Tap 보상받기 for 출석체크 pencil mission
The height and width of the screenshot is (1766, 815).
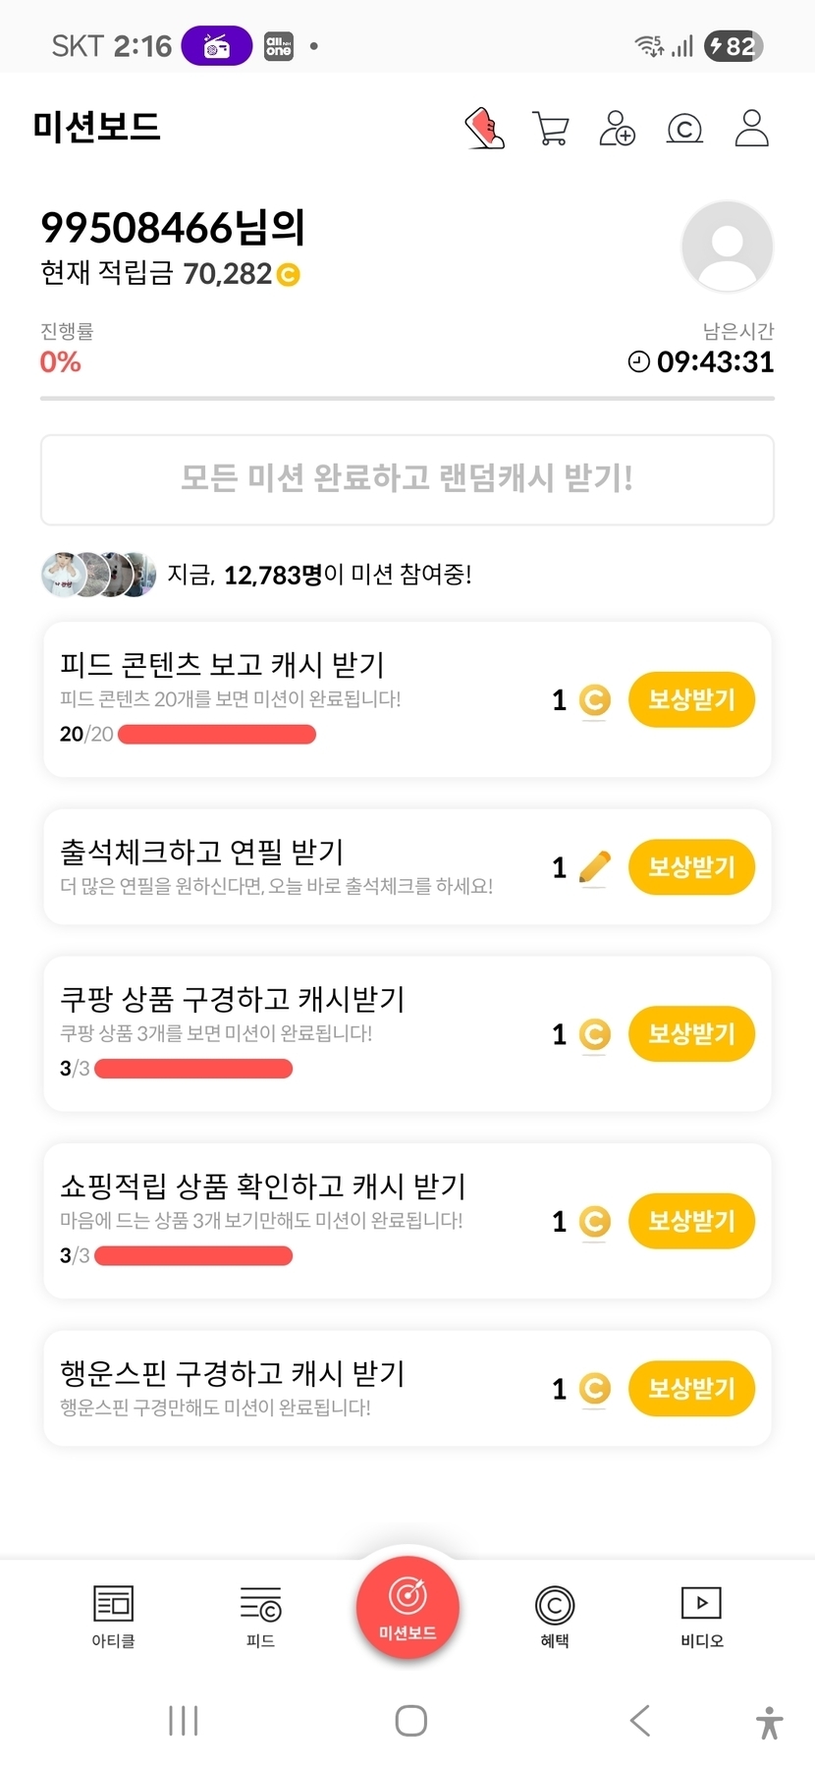click(691, 867)
